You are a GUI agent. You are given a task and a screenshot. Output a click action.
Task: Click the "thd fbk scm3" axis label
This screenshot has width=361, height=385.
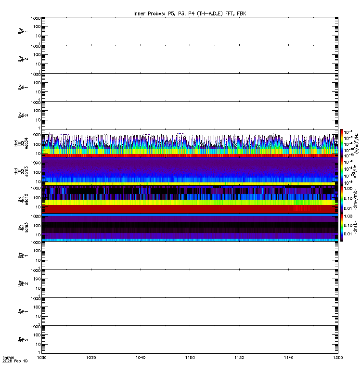point(23,227)
